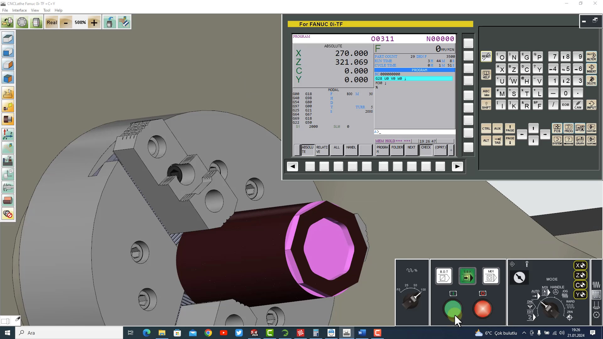Click the measurement caliper sidebar icon
The height and width of the screenshot is (339, 603).
click(x=8, y=187)
